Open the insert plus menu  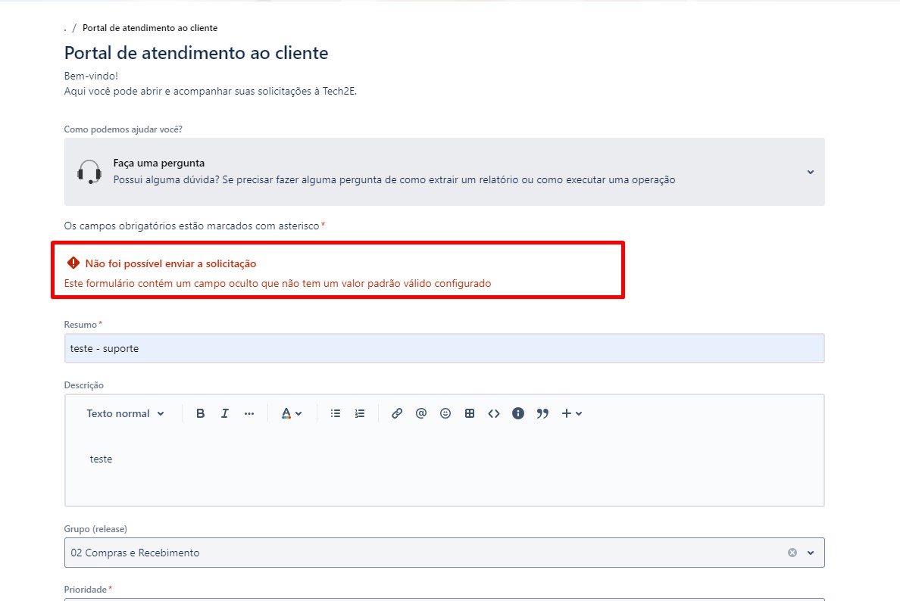pos(572,413)
